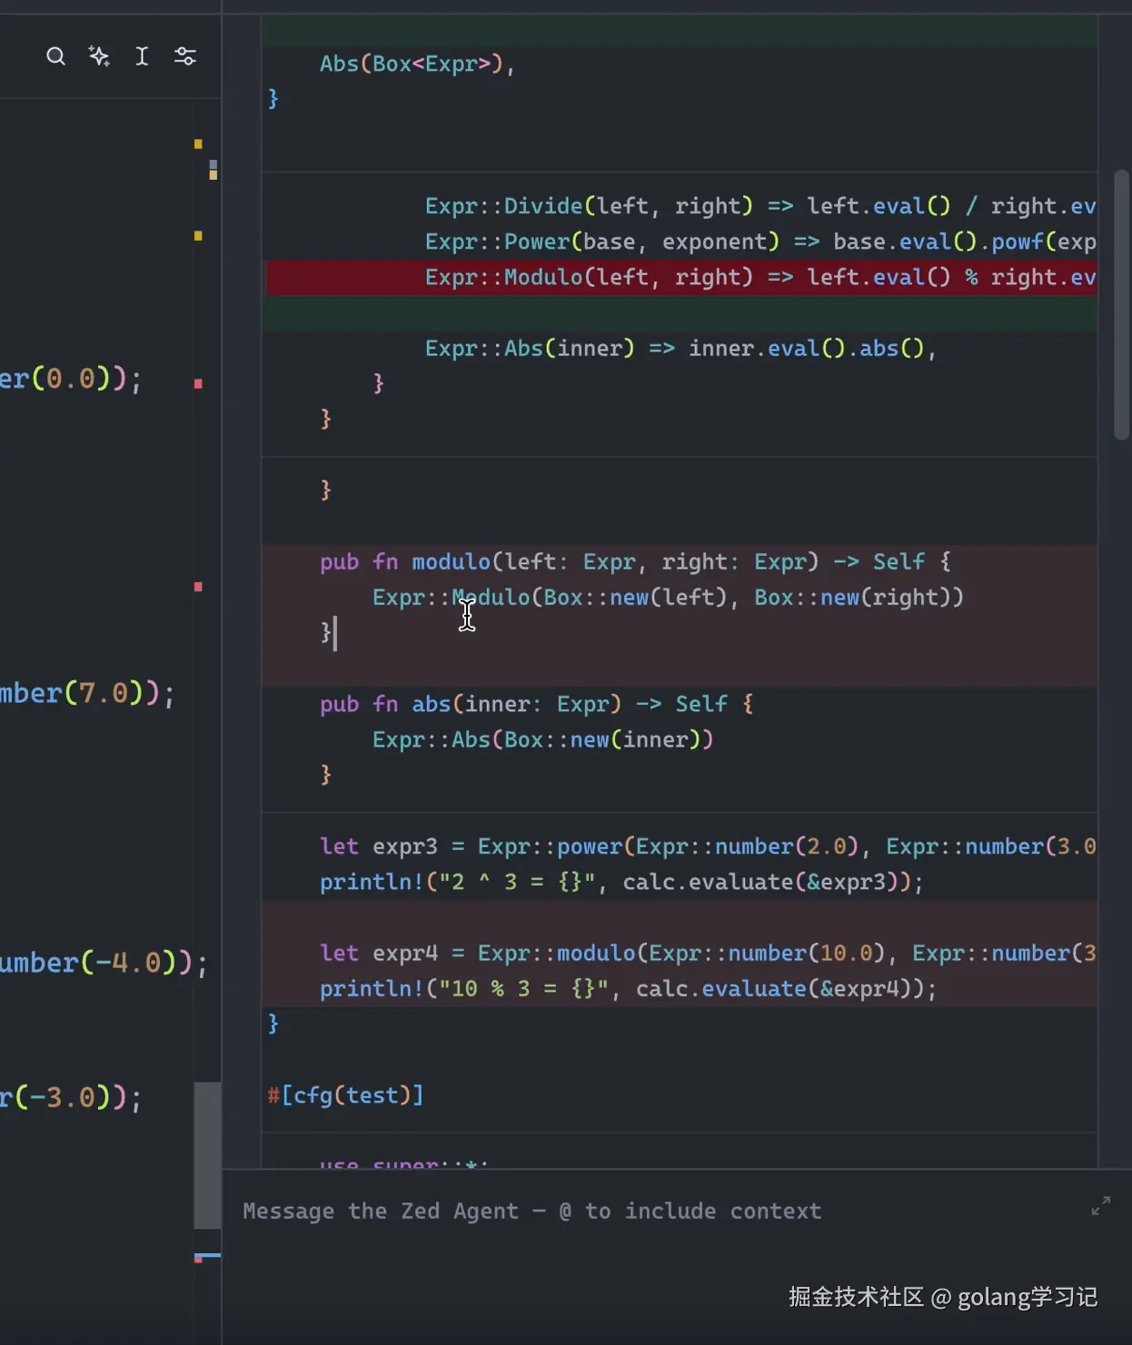Screen dimensions: 1132x1345
Task: Click the left editor text umber(-4.0));
Action: tap(104, 963)
